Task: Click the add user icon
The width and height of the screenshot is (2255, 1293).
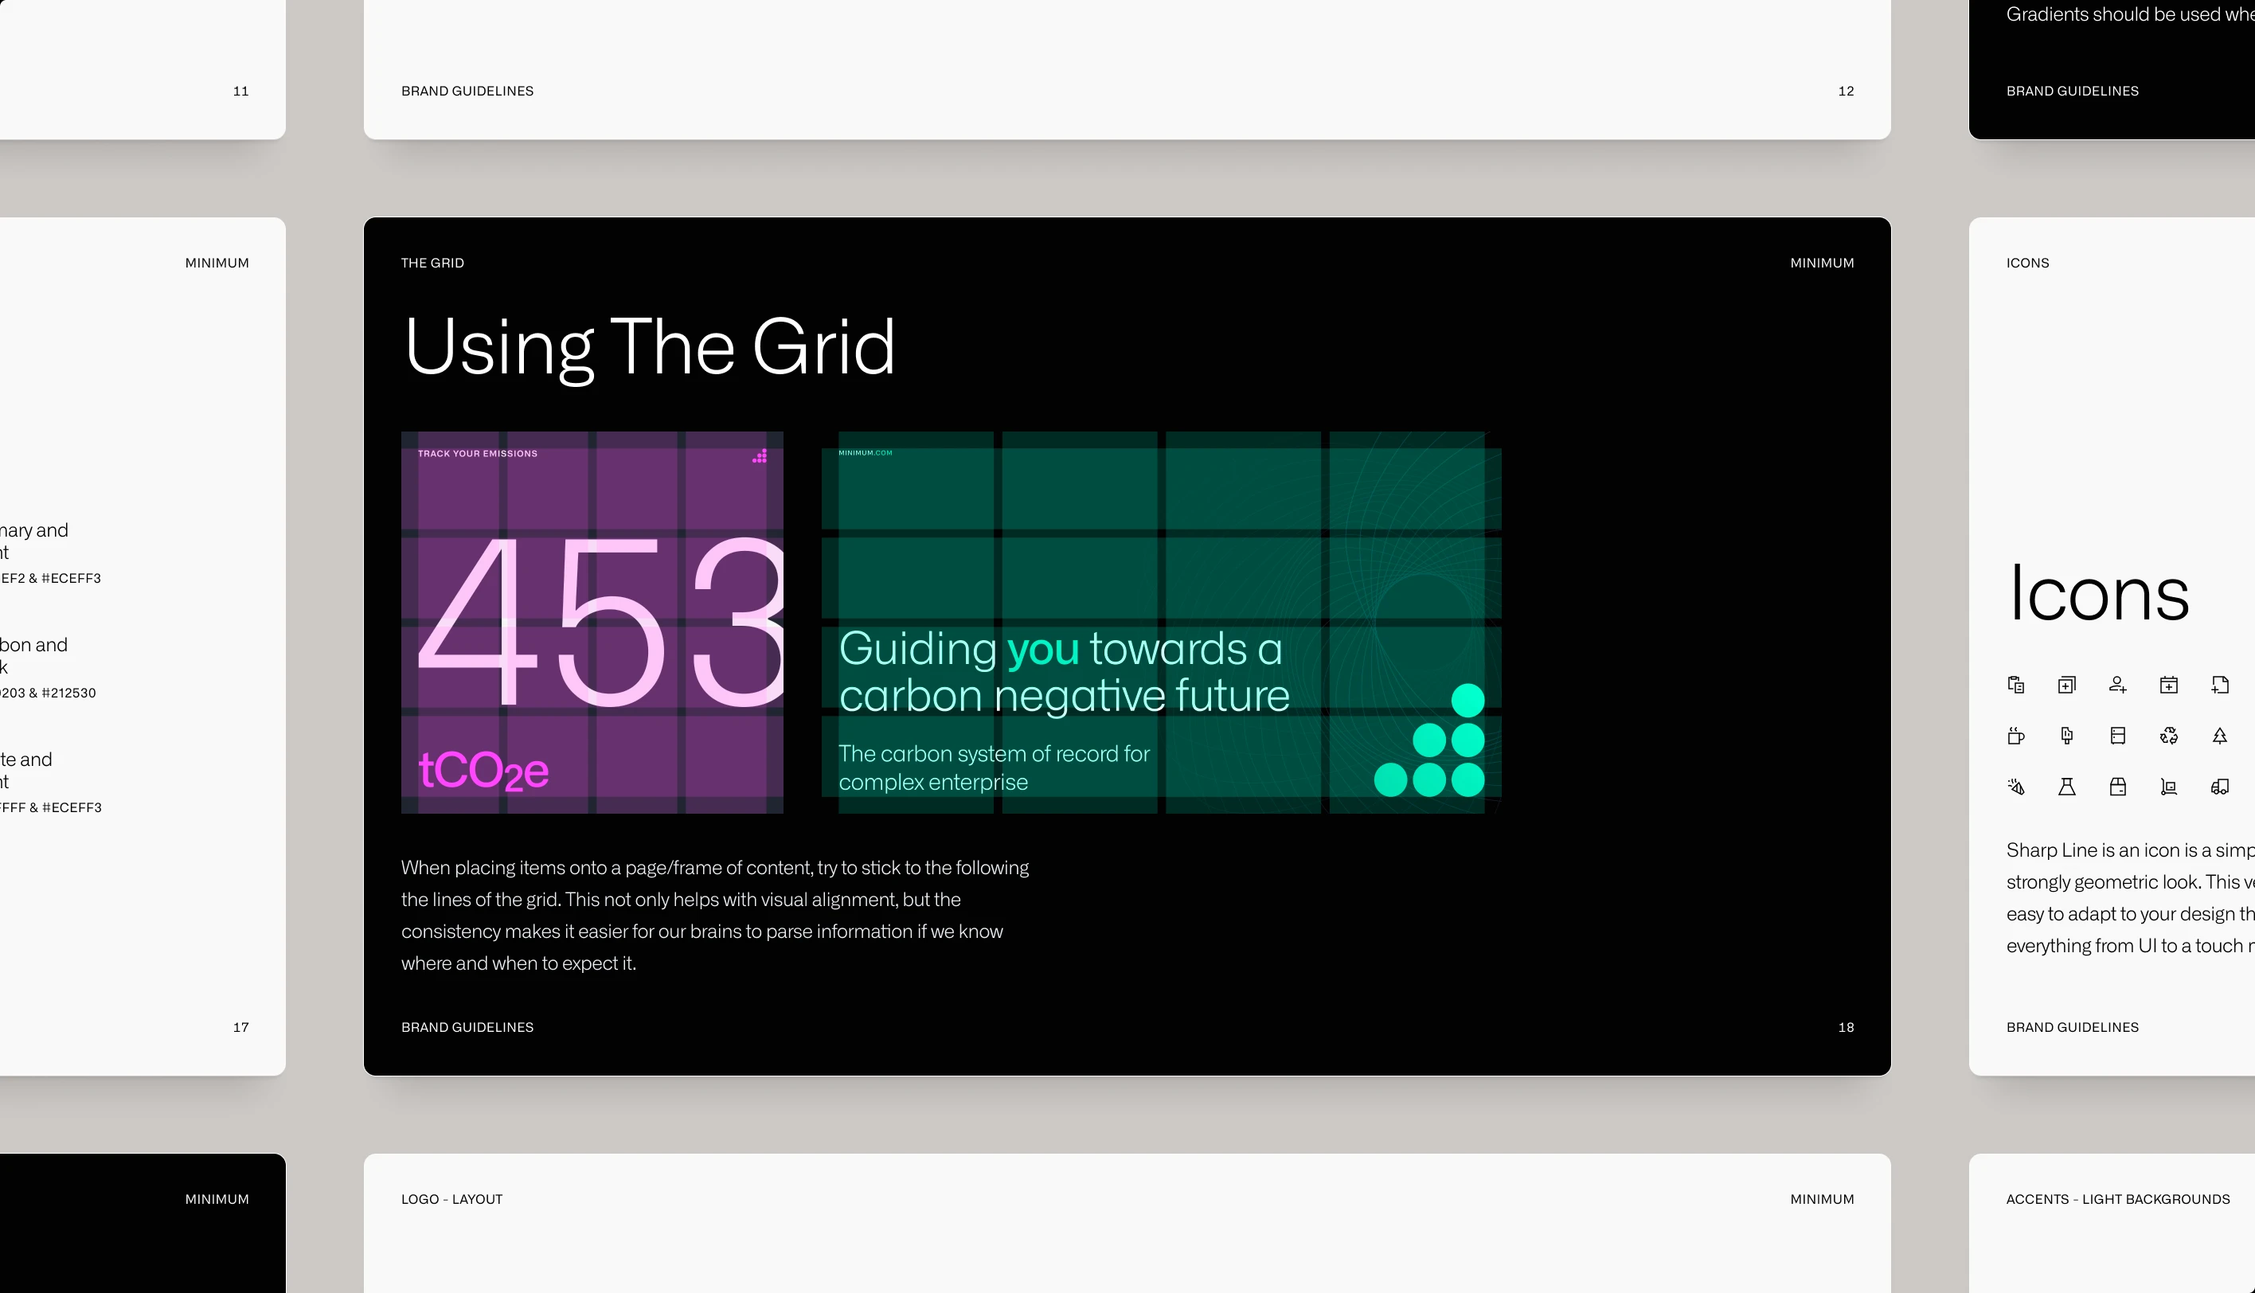Action: point(2117,685)
